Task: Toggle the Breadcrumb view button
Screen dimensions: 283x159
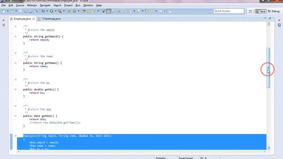Action: [x=103, y=11]
